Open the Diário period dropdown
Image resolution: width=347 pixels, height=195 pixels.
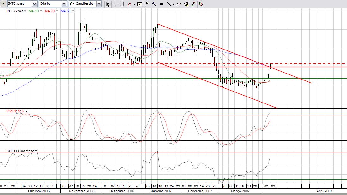click(x=64, y=4)
